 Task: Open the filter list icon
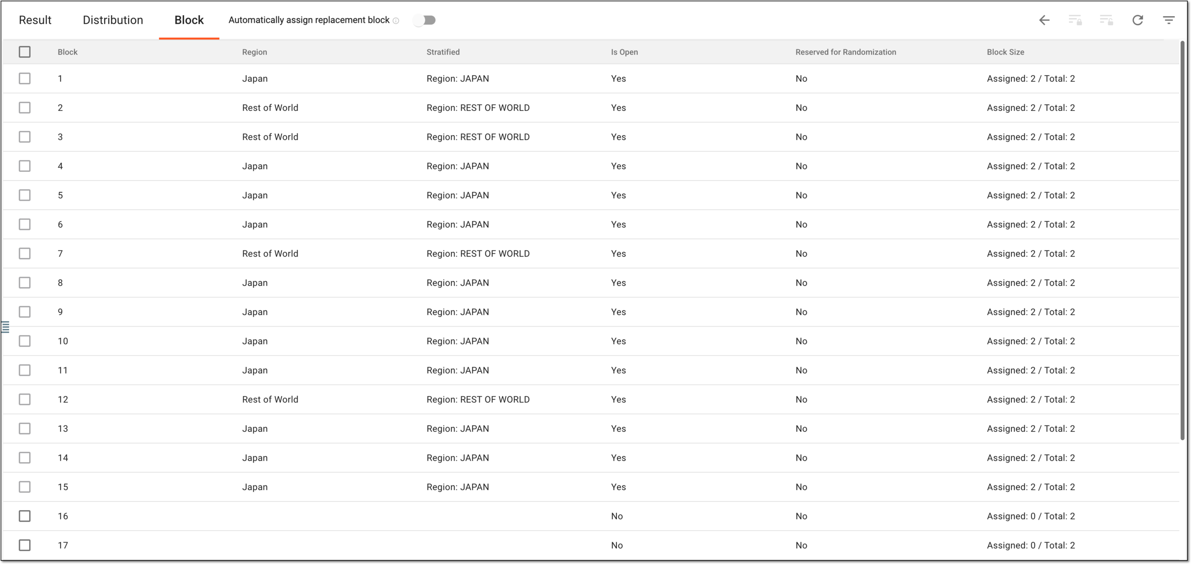pos(1169,20)
